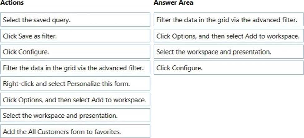The image size is (304, 138).
Task: Click the "Actions" column heading
Action: 12,3
